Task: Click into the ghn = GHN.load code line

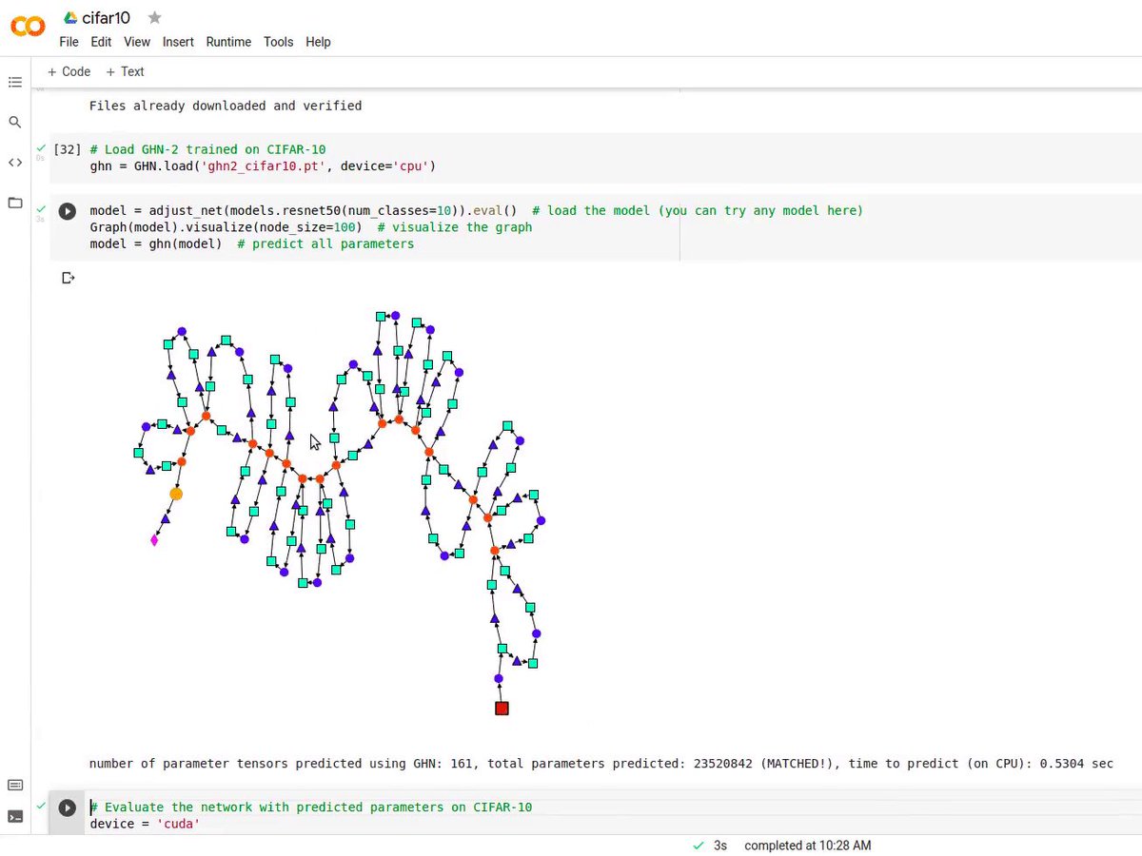Action: click(263, 166)
